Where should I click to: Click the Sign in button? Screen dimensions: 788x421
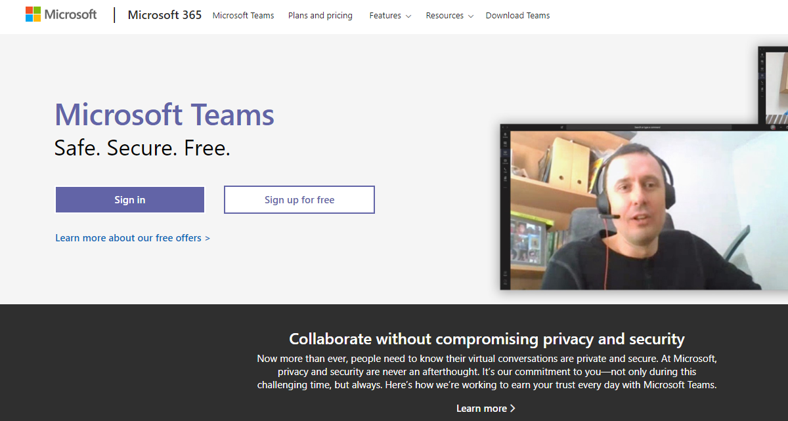coord(130,200)
